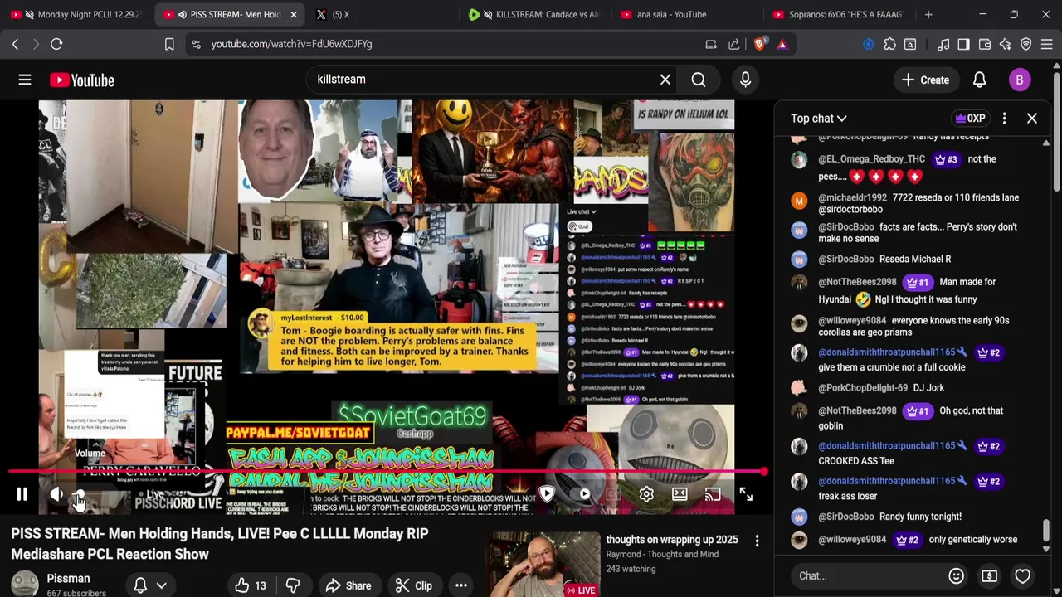Open Brave Rewards triangle icon
Viewport: 1062px width, 597px height.
[782, 44]
